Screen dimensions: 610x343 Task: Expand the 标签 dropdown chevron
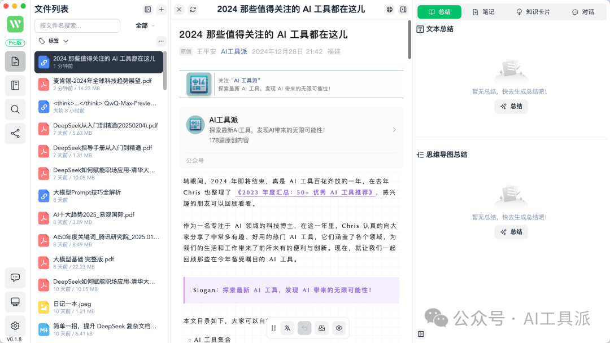coord(66,41)
